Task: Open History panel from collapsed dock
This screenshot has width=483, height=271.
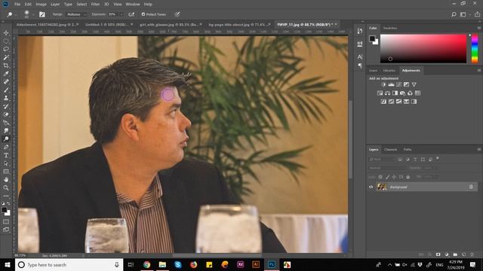Action: [360, 31]
